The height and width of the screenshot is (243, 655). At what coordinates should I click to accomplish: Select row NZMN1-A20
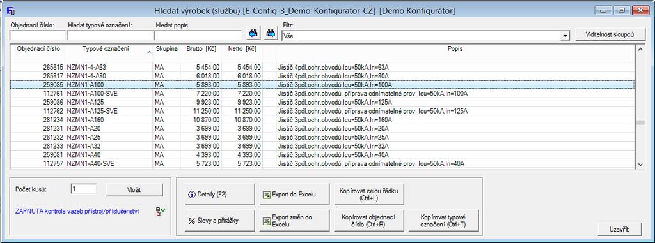coord(322,128)
